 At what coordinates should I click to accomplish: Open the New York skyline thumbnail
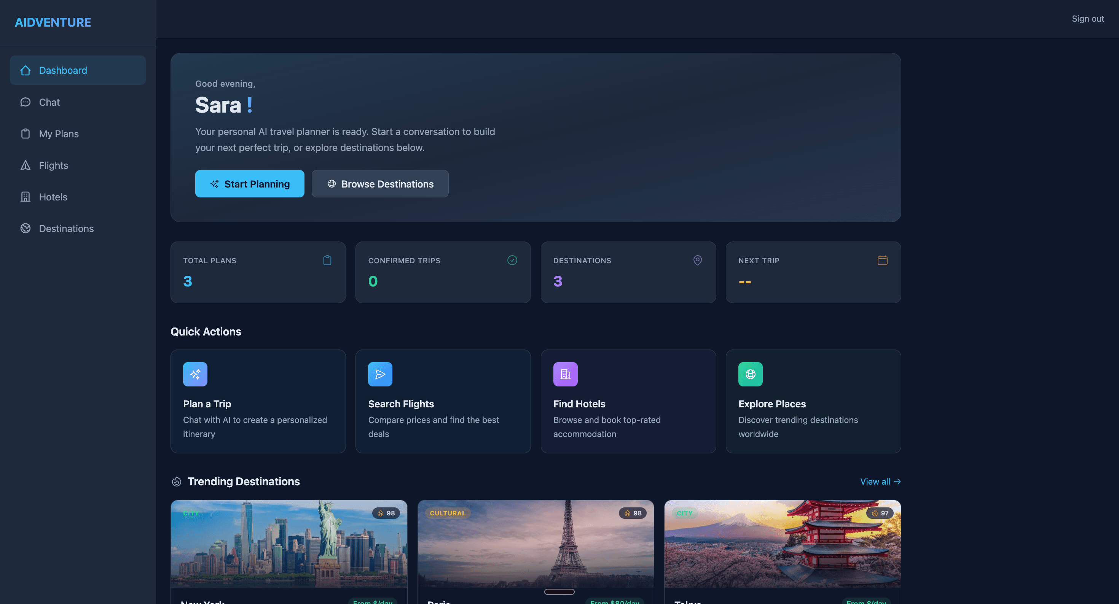289,544
